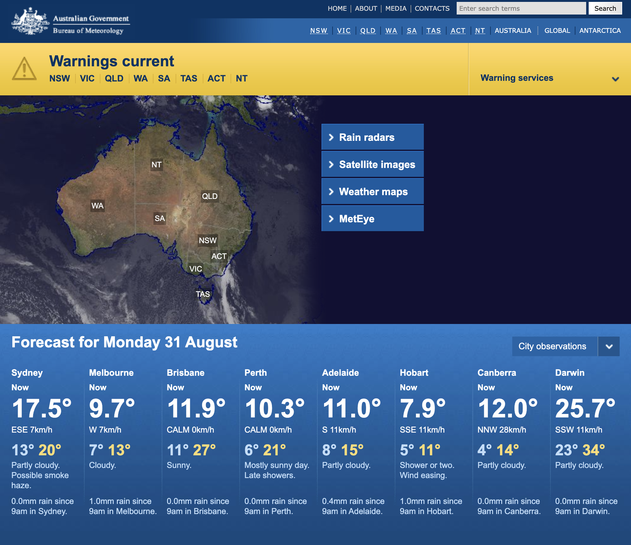Go to CONTACTS in the top navigation

pyautogui.click(x=432, y=8)
